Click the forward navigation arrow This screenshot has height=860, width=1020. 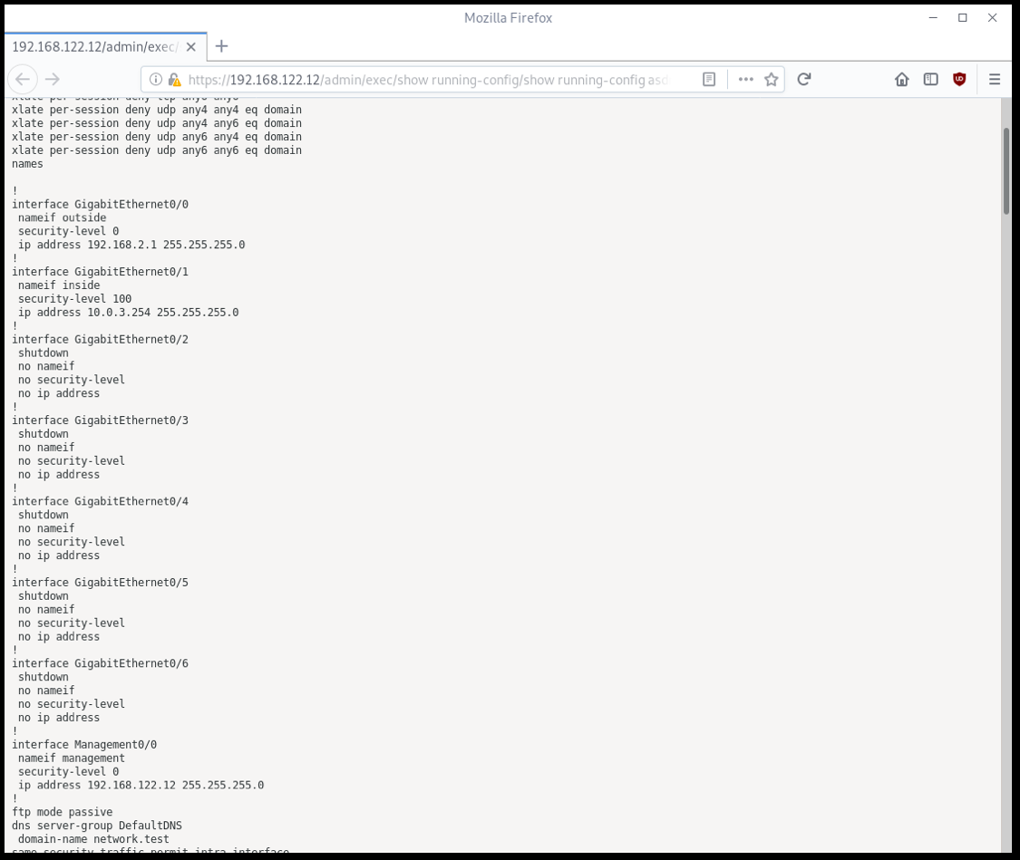(53, 79)
